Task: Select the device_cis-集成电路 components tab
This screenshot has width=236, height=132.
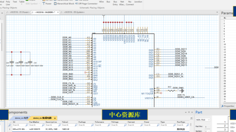Action: pos(42,118)
